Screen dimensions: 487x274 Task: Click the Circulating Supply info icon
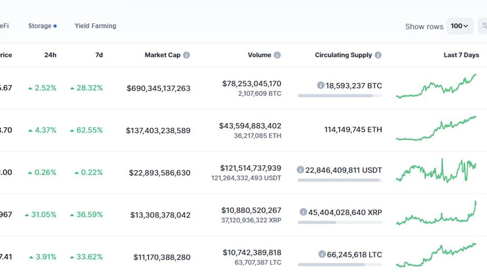378,55
